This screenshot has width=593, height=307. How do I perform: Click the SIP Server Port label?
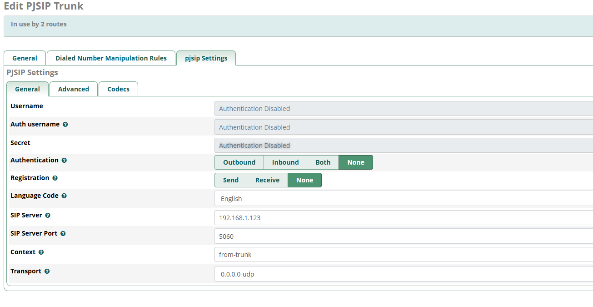[x=34, y=233]
